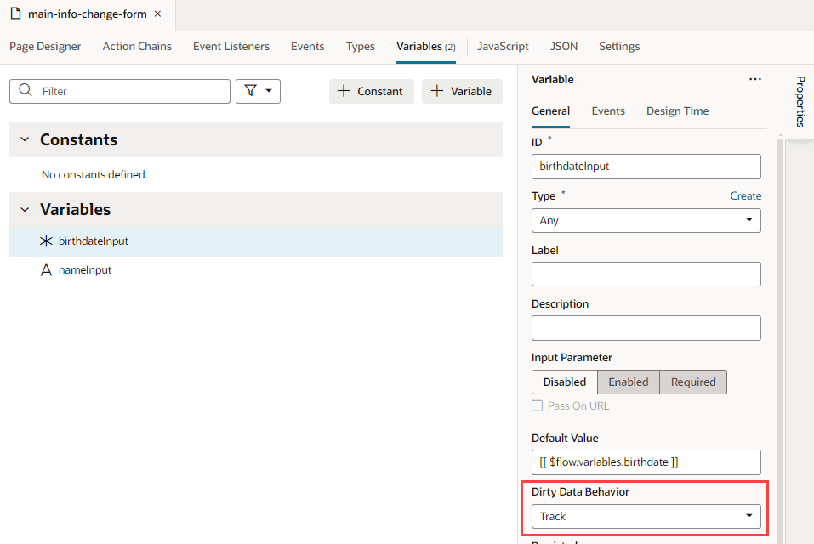Set Input Parameter to Required
Image resolution: width=814 pixels, height=544 pixels.
693,382
